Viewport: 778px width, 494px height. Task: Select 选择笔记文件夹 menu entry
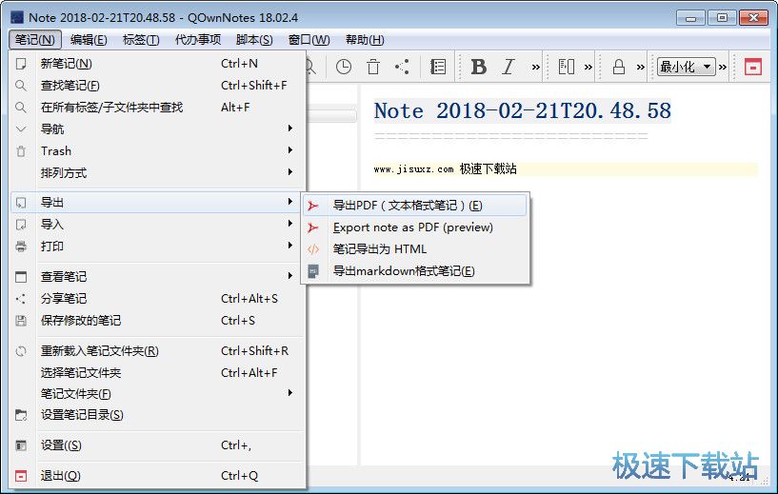coord(156,372)
